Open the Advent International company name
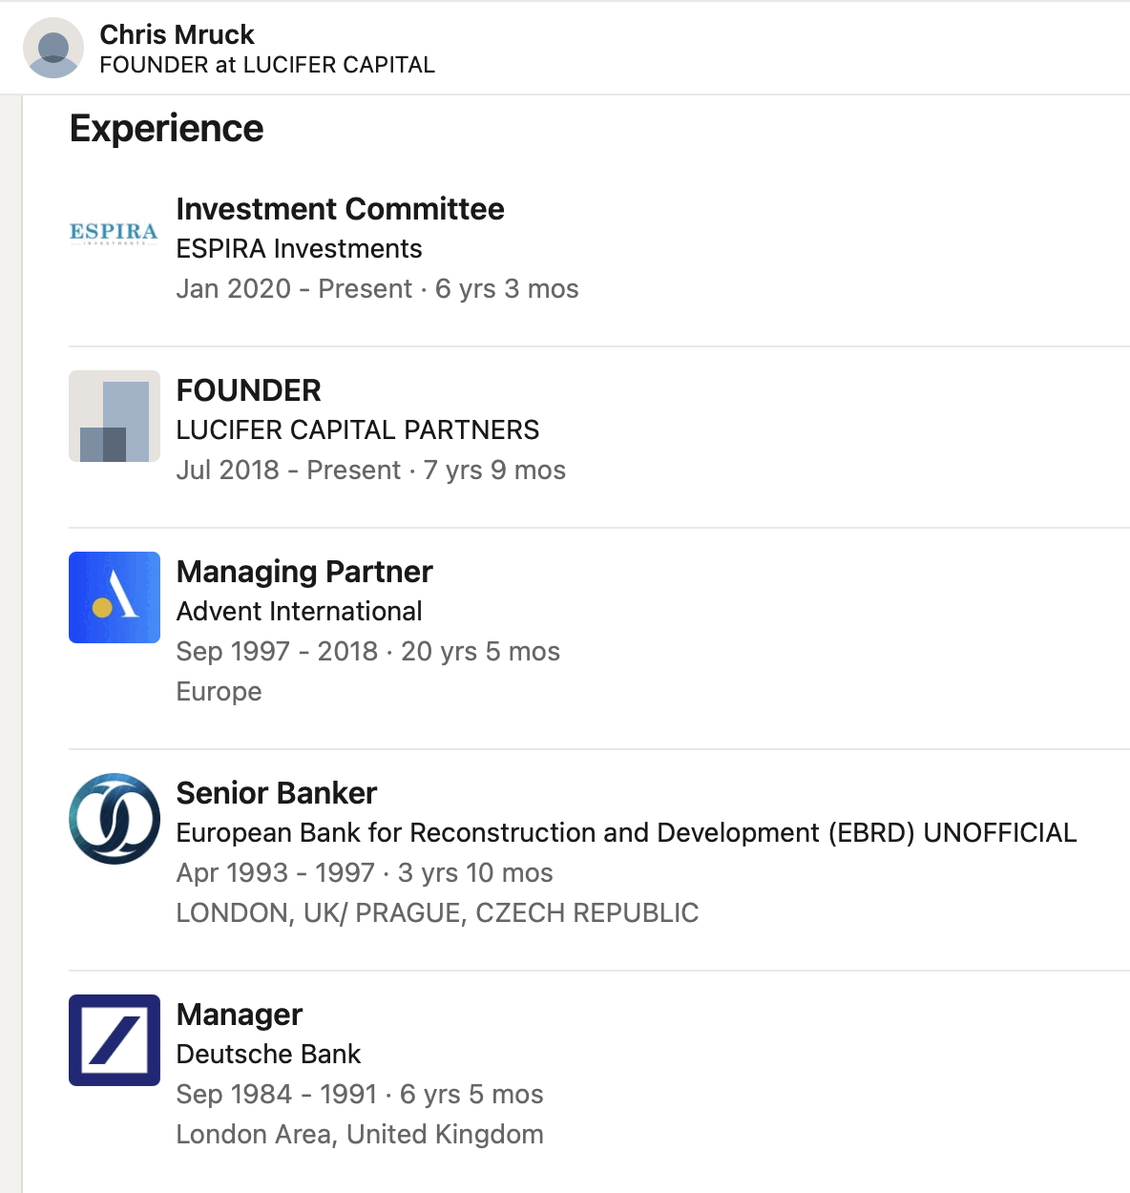This screenshot has height=1193, width=1130. pos(299,612)
